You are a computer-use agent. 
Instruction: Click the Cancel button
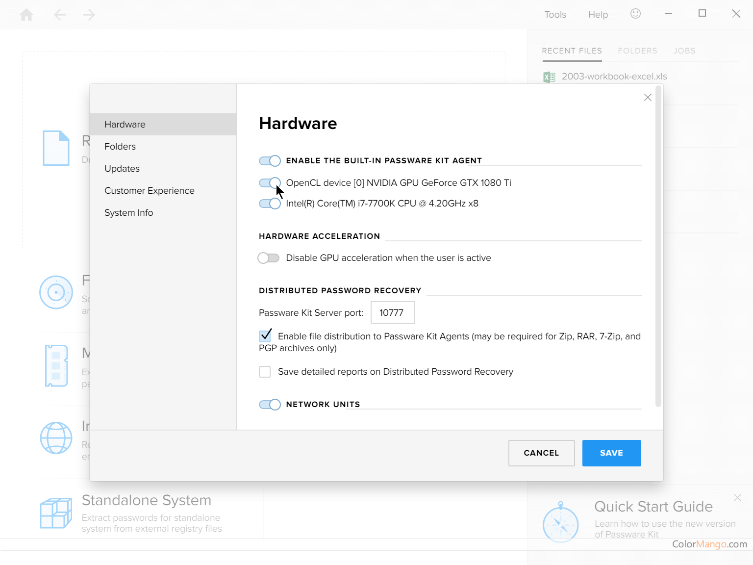(541, 453)
